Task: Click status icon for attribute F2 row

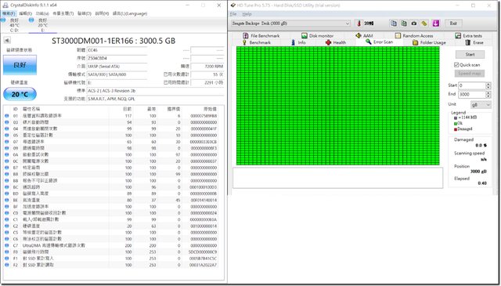Action: 7,265
